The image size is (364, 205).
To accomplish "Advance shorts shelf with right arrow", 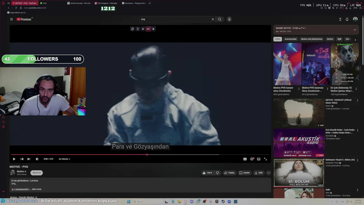I will point(358,68).
